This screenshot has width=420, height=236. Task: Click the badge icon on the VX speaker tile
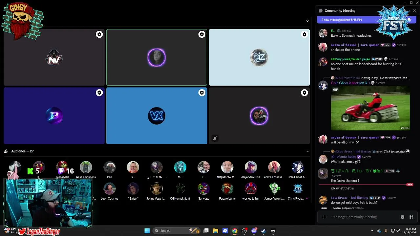pos(202,93)
